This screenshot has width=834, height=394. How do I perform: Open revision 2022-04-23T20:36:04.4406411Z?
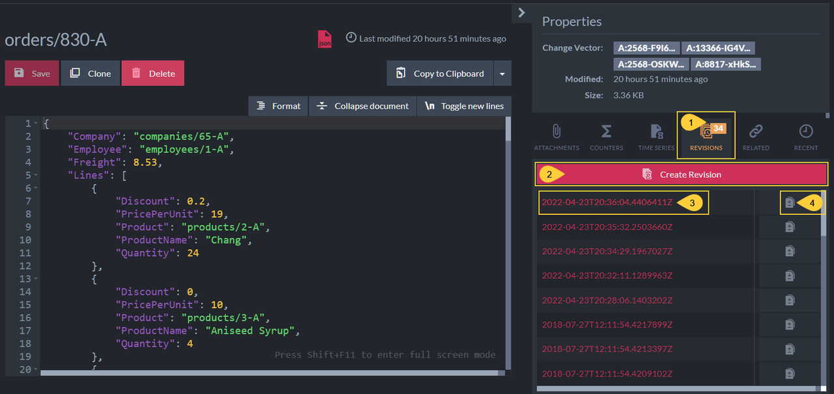point(607,202)
